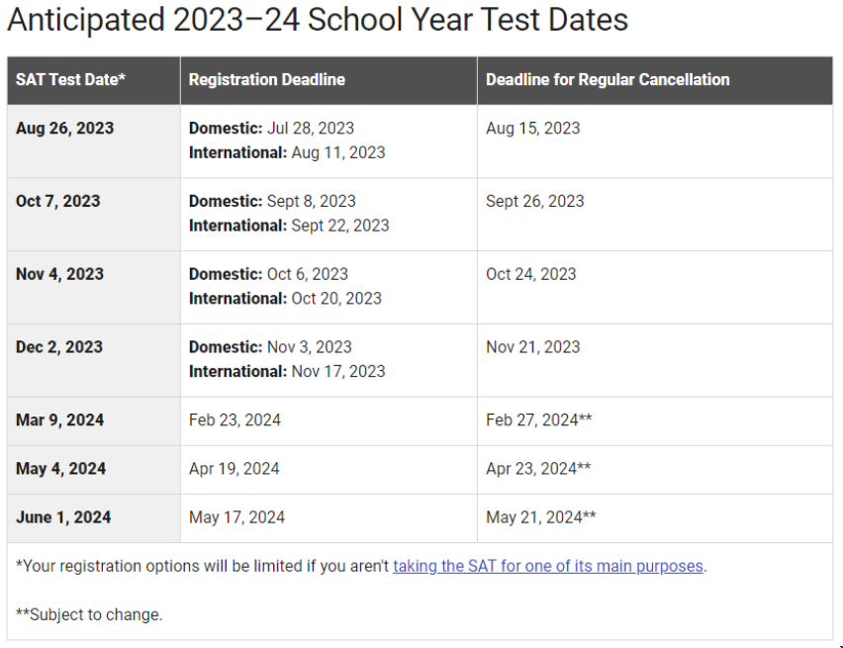Click the Domestic Jul 28, 2023 deadline text
The image size is (843, 648).
pos(271,129)
